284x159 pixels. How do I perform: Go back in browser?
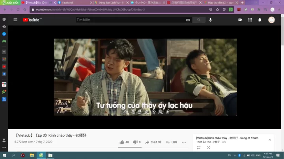click(5, 9)
